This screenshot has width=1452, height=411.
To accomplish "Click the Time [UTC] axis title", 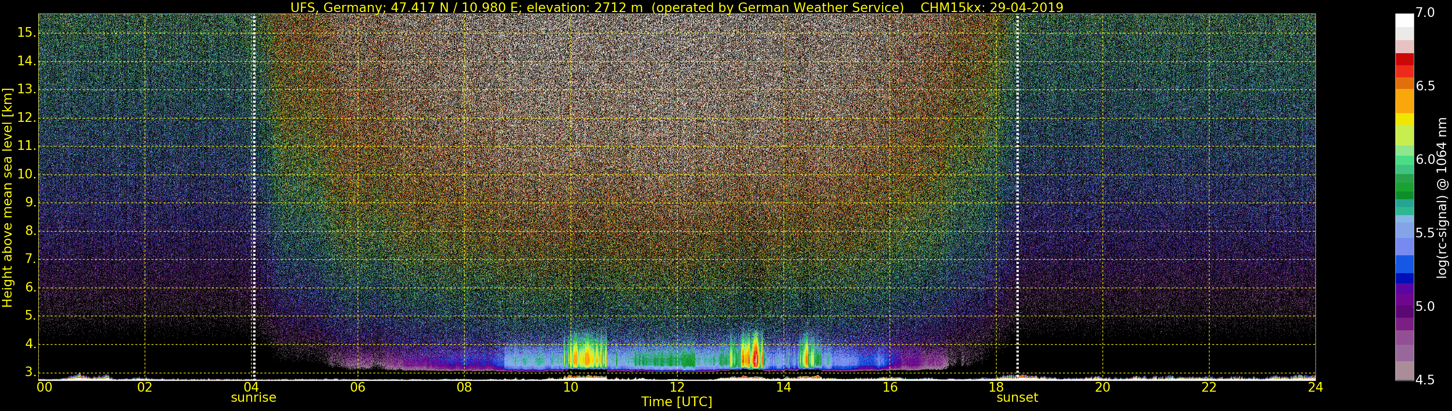I will click(677, 402).
